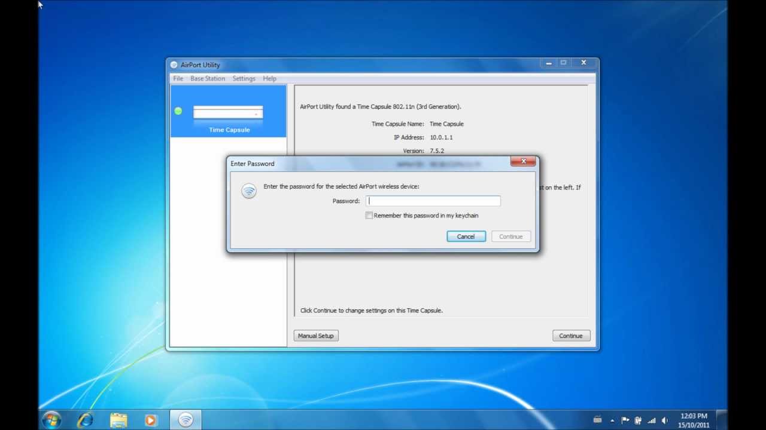Click the 'Time Capsule Name:' label
The image size is (766, 430).
(398, 124)
